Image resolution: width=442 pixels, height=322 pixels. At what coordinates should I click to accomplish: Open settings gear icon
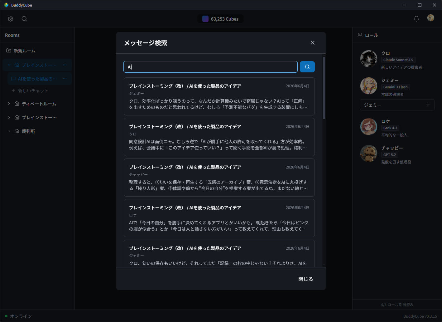coord(11,19)
